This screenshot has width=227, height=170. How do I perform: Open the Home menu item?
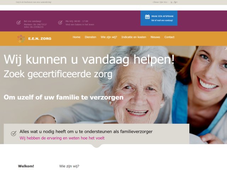pyautogui.click(x=76, y=37)
